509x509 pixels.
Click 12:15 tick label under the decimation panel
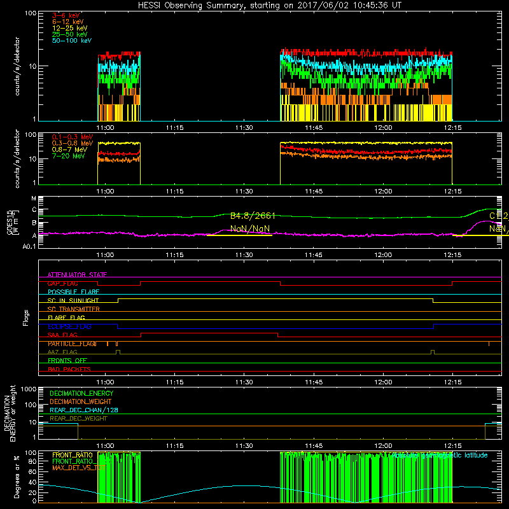pos(452,446)
